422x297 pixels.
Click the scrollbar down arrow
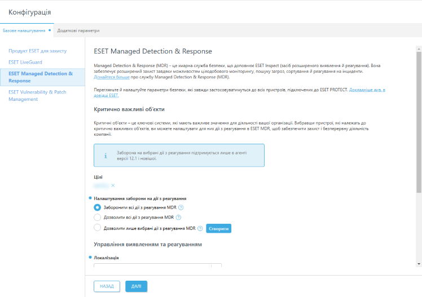click(x=419, y=264)
